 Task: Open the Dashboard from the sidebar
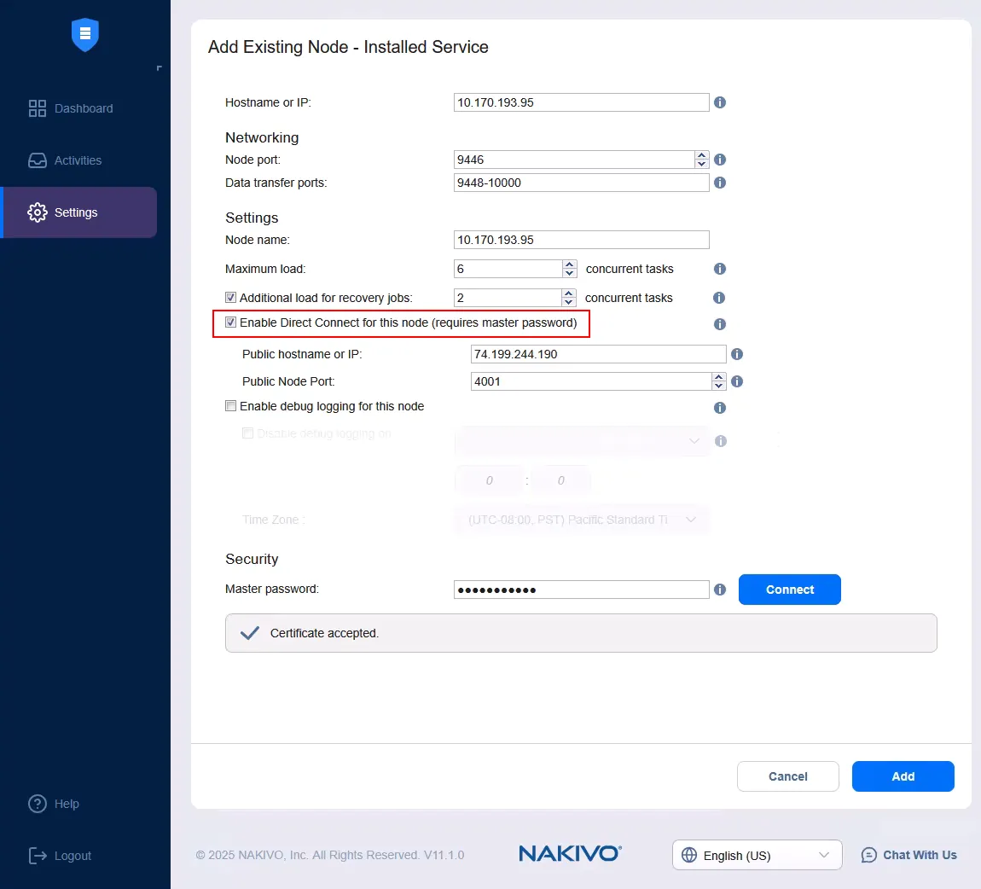point(71,108)
